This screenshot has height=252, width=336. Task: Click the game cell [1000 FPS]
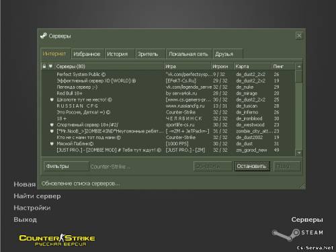pos(177,144)
